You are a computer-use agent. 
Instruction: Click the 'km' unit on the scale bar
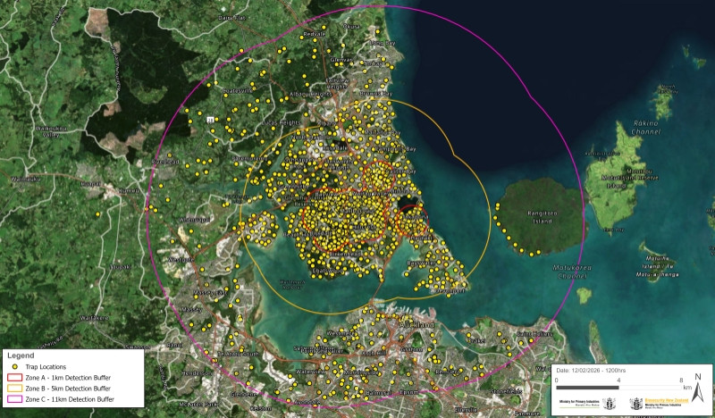click(687, 388)
